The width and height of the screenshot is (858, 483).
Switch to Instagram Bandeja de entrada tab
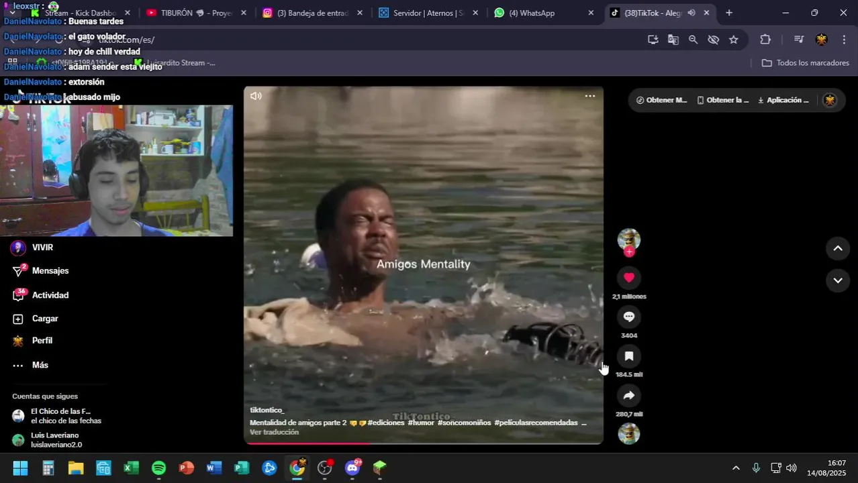[x=312, y=13]
